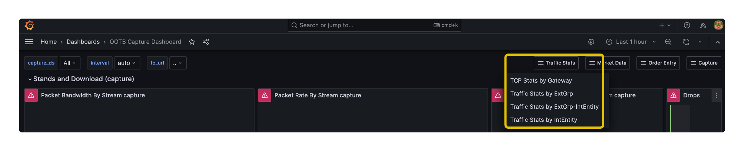741x149 pixels.
Task: Open the Order Entry links menu
Action: click(658, 63)
